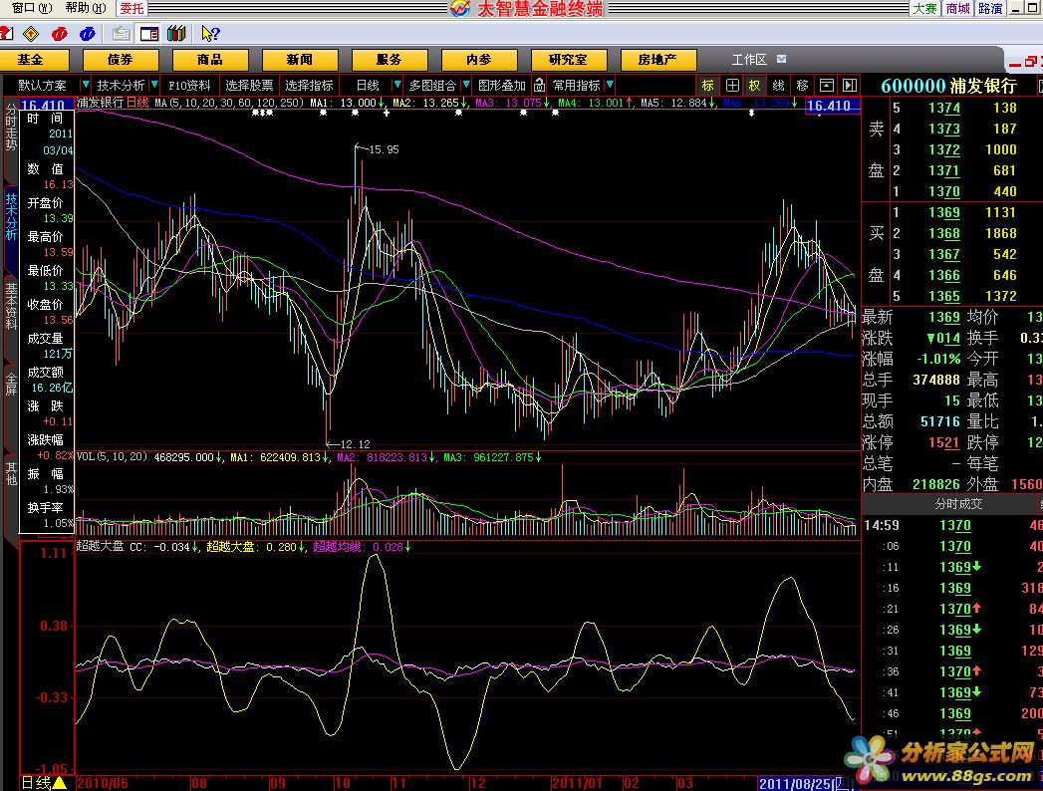Expand the 默认方案 dropdown arrow
This screenshot has height=791, width=1043.
click(85, 85)
